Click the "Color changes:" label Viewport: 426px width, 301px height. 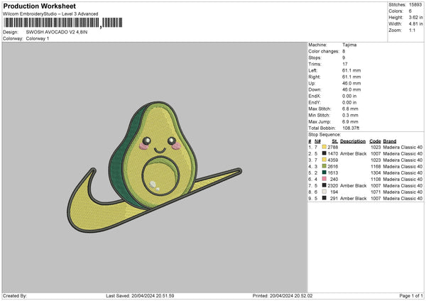point(324,51)
